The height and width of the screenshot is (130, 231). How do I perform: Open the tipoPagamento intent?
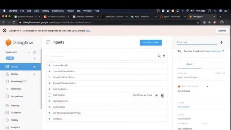pos(60,101)
